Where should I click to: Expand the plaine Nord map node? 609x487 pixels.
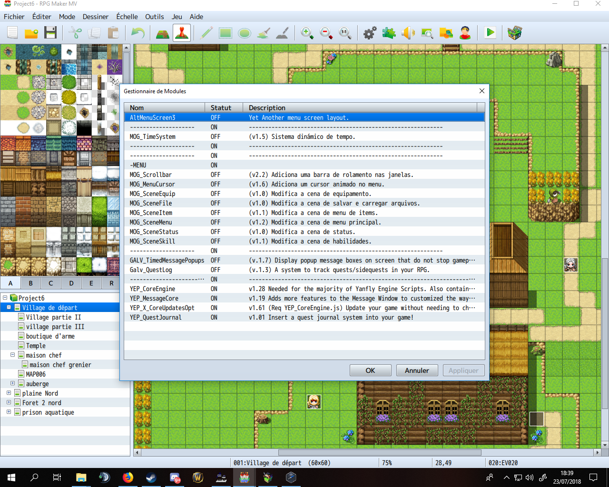(x=9, y=393)
